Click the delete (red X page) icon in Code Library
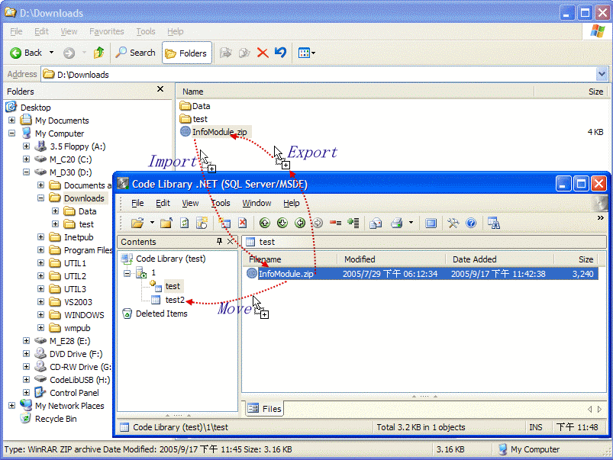Screen dimensions: 613x460 pyautogui.click(x=243, y=224)
